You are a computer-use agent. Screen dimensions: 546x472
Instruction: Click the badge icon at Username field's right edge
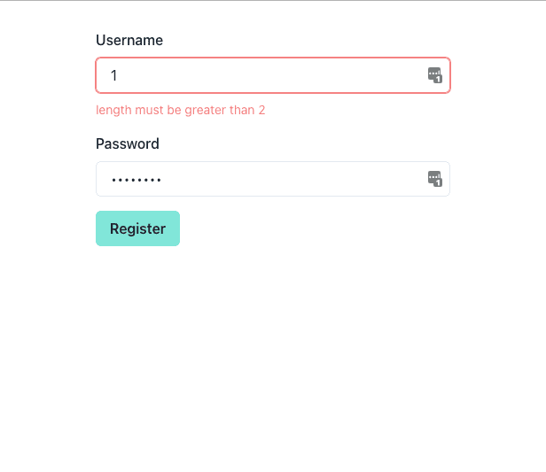(434, 75)
